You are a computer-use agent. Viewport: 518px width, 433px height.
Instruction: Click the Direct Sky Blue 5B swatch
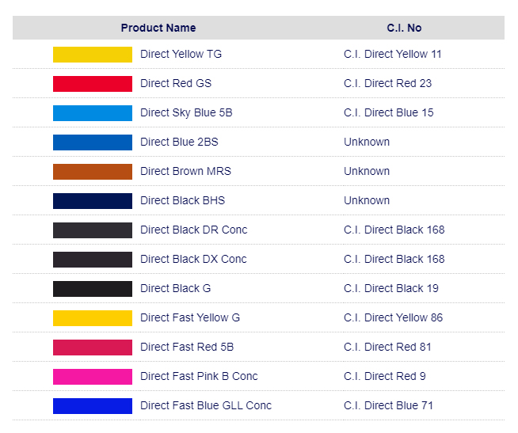click(x=93, y=113)
